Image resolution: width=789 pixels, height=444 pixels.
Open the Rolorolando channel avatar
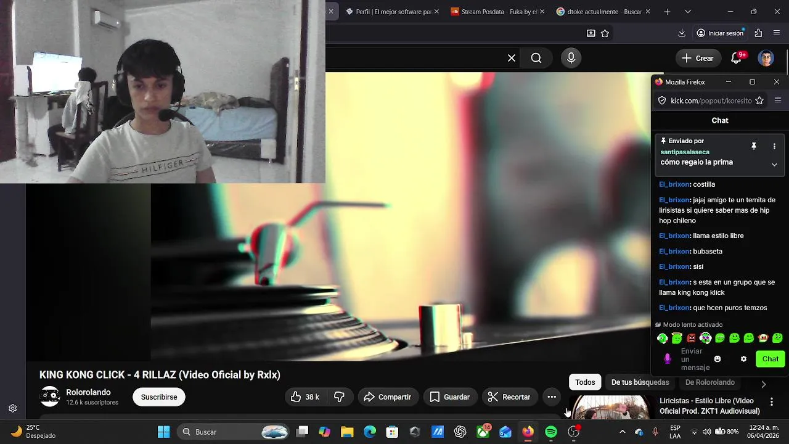[50, 397]
